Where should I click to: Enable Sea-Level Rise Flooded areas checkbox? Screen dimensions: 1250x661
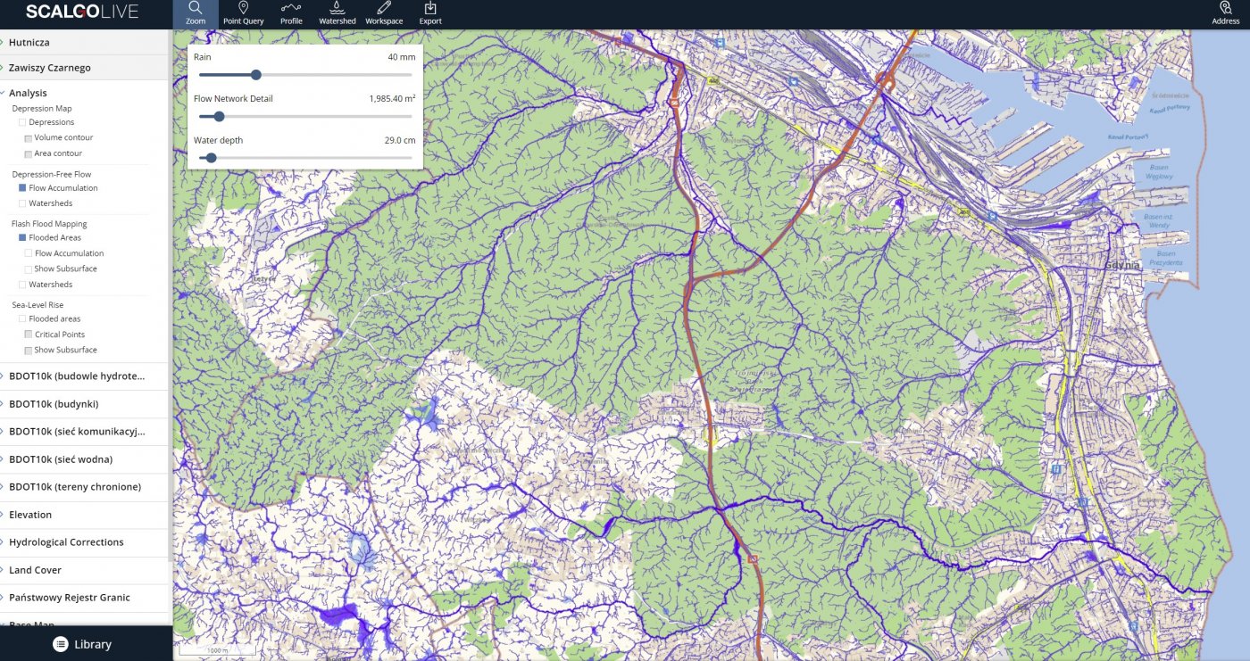tap(22, 318)
